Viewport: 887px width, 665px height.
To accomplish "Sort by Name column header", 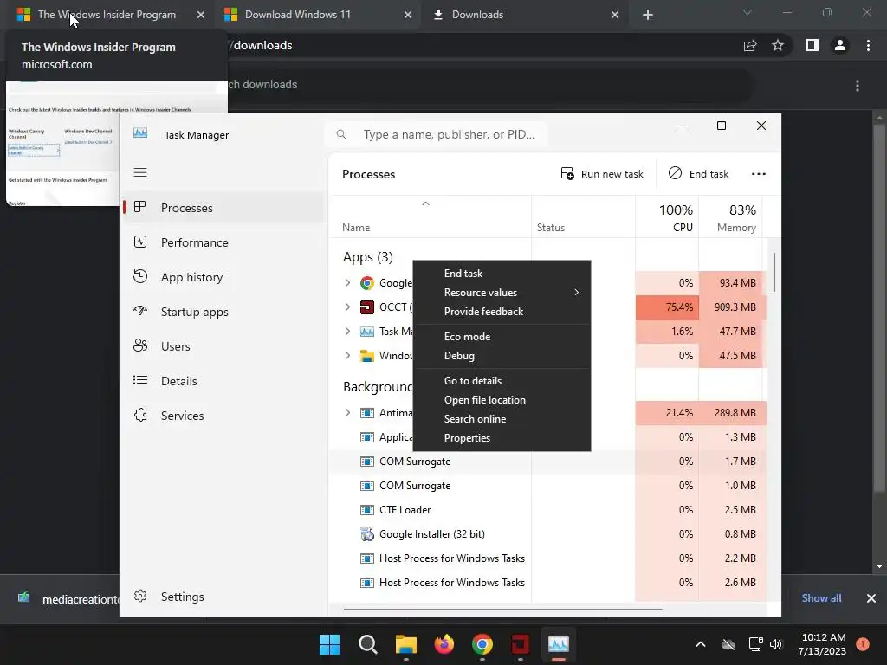I will tap(430, 217).
